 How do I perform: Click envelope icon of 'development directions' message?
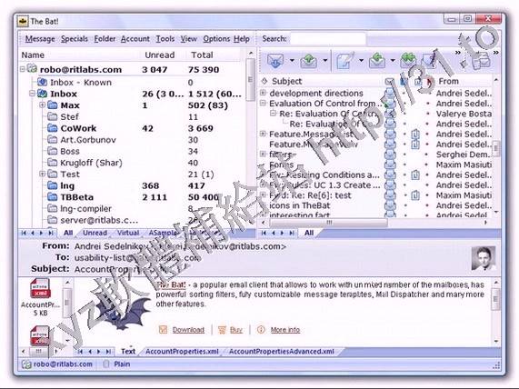(390, 93)
